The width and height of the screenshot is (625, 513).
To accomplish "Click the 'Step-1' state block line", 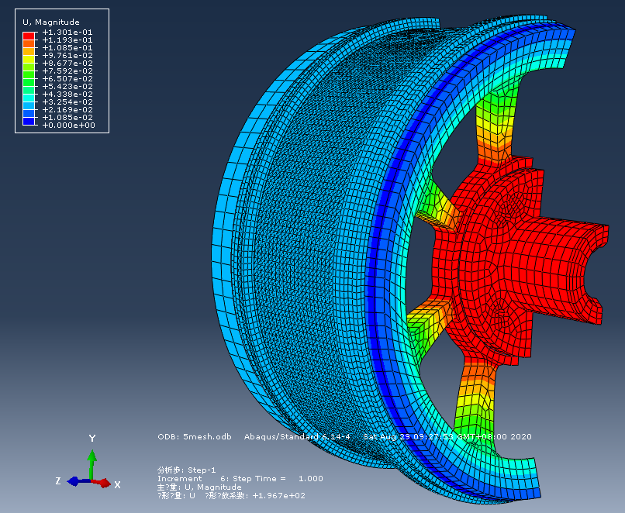I will [186, 470].
